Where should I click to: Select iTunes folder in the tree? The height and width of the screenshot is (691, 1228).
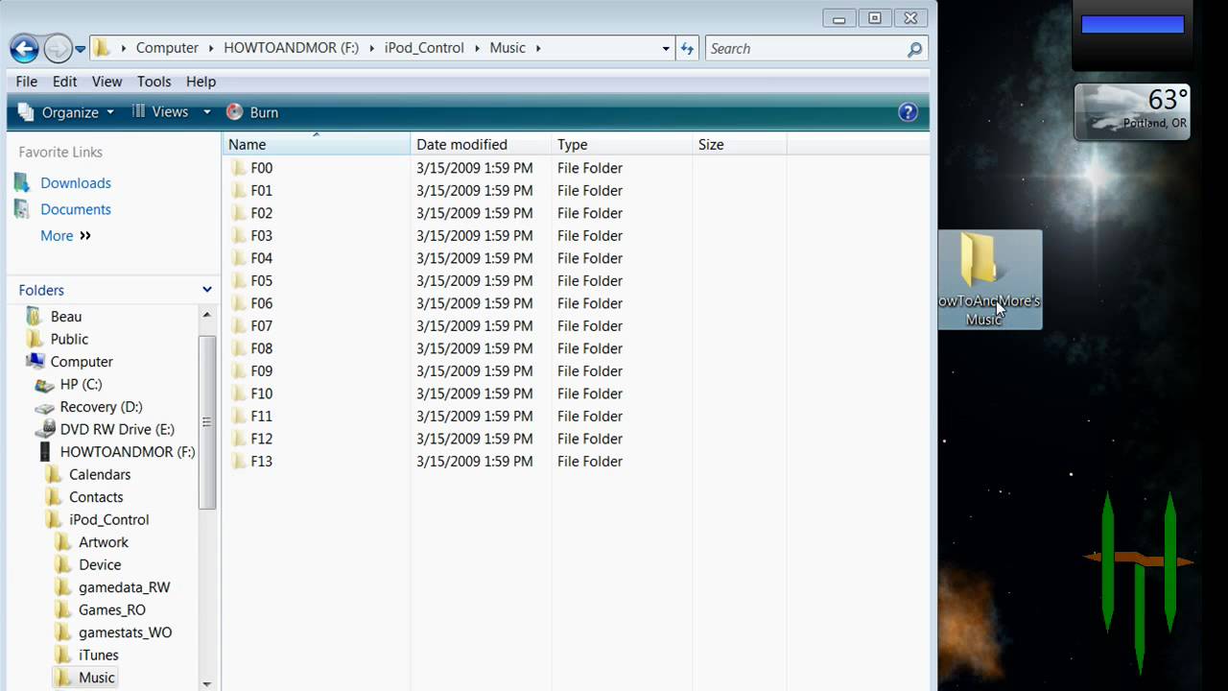tap(98, 655)
